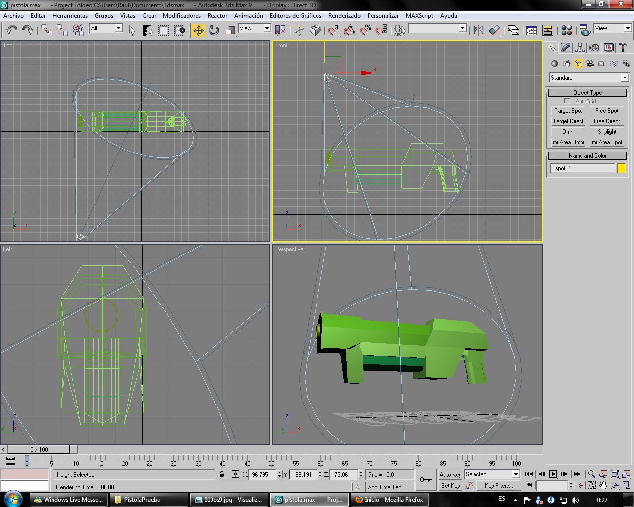Open the Modificadores menu
The height and width of the screenshot is (507, 634).
pyautogui.click(x=182, y=16)
